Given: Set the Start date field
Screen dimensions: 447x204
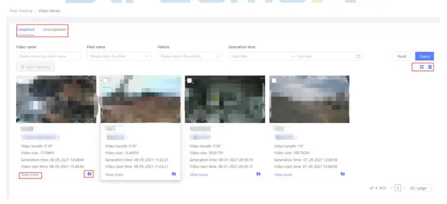Looking at the screenshot, I should point(259,56).
